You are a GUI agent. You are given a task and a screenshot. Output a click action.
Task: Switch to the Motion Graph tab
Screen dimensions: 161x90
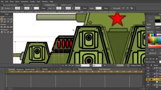coord(30,69)
